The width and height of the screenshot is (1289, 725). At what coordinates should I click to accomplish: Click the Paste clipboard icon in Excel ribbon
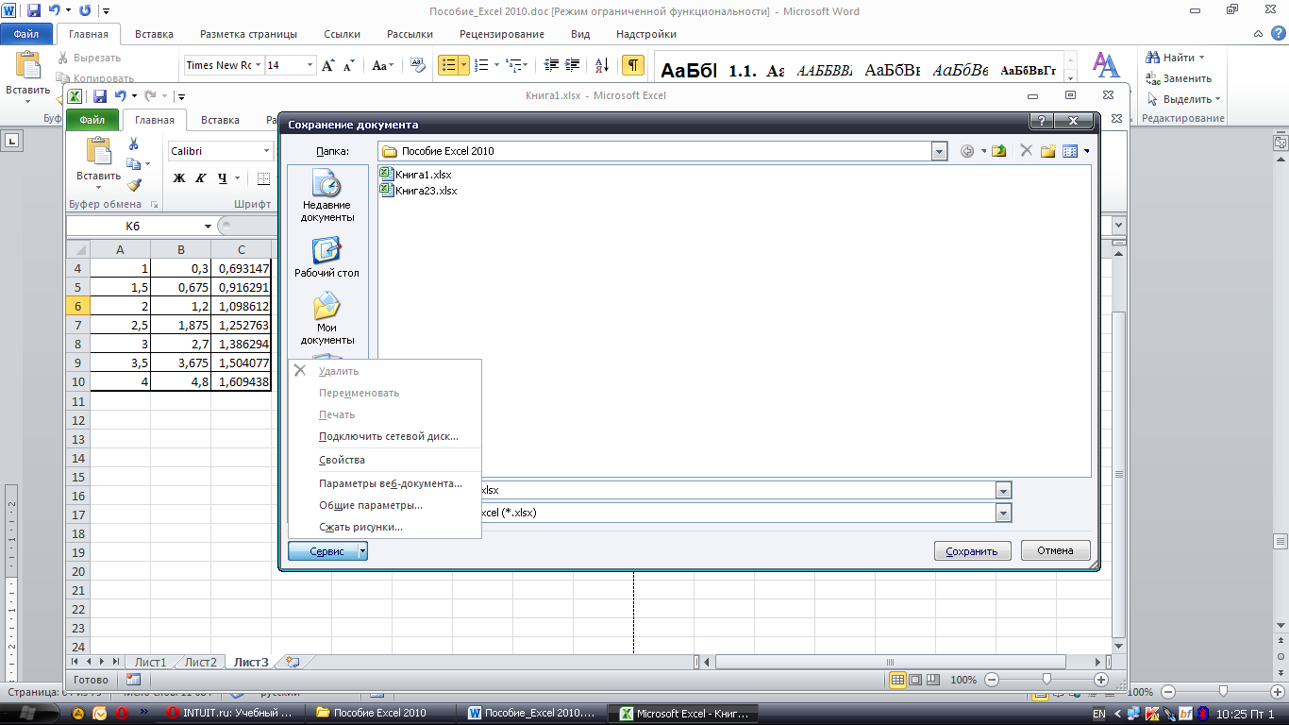coord(98,151)
